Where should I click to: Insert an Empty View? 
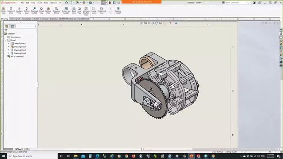[x=94, y=11]
